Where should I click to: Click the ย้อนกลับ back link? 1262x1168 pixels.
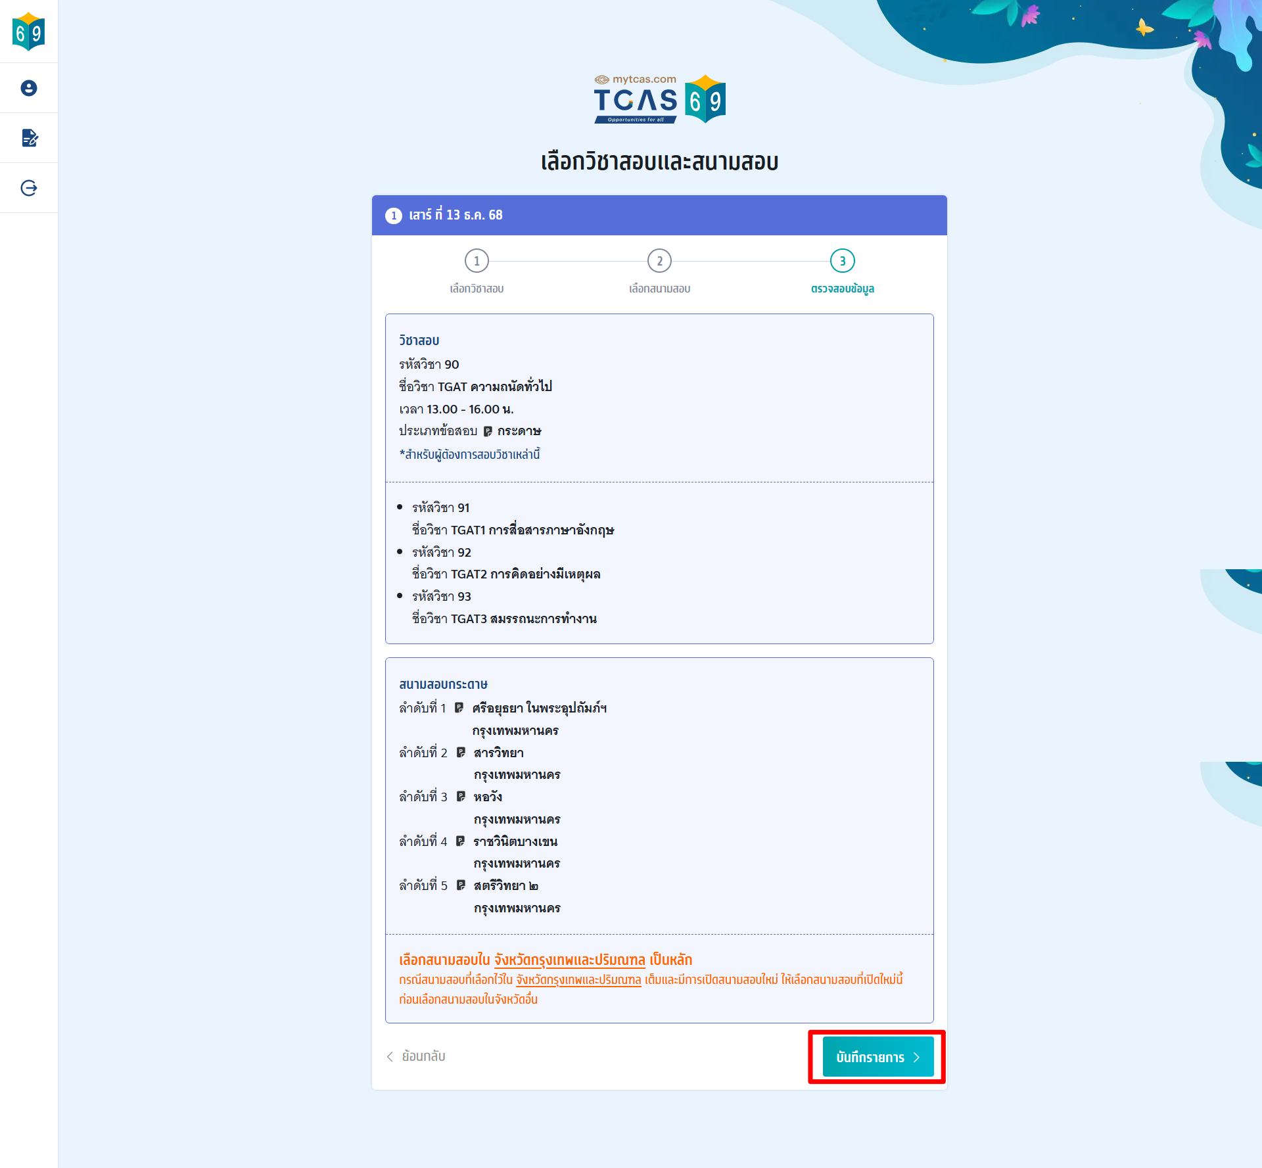pos(423,1056)
